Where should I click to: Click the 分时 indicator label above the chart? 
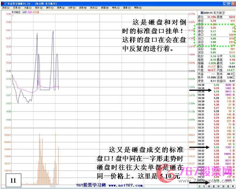point(24,12)
